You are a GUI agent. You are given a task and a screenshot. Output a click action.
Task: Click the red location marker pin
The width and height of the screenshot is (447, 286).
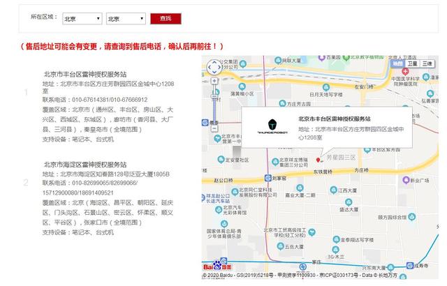[x=318, y=160]
